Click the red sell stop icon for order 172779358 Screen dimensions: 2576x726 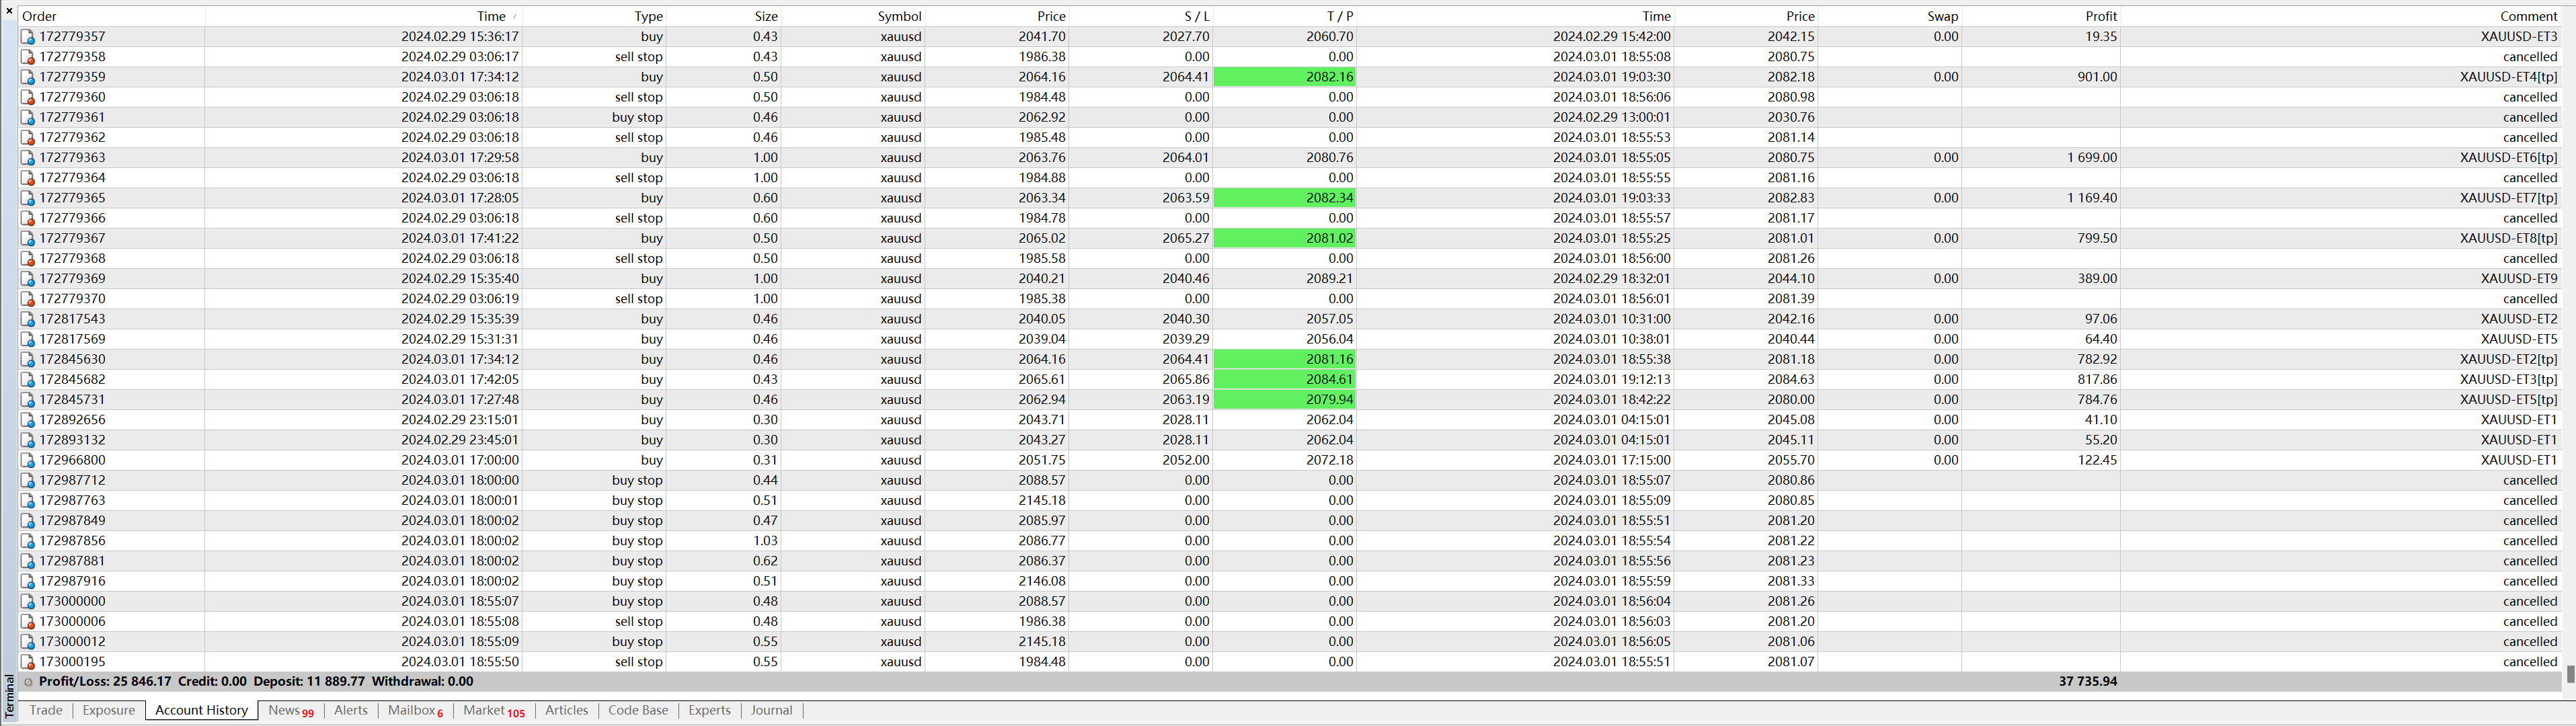click(x=28, y=57)
